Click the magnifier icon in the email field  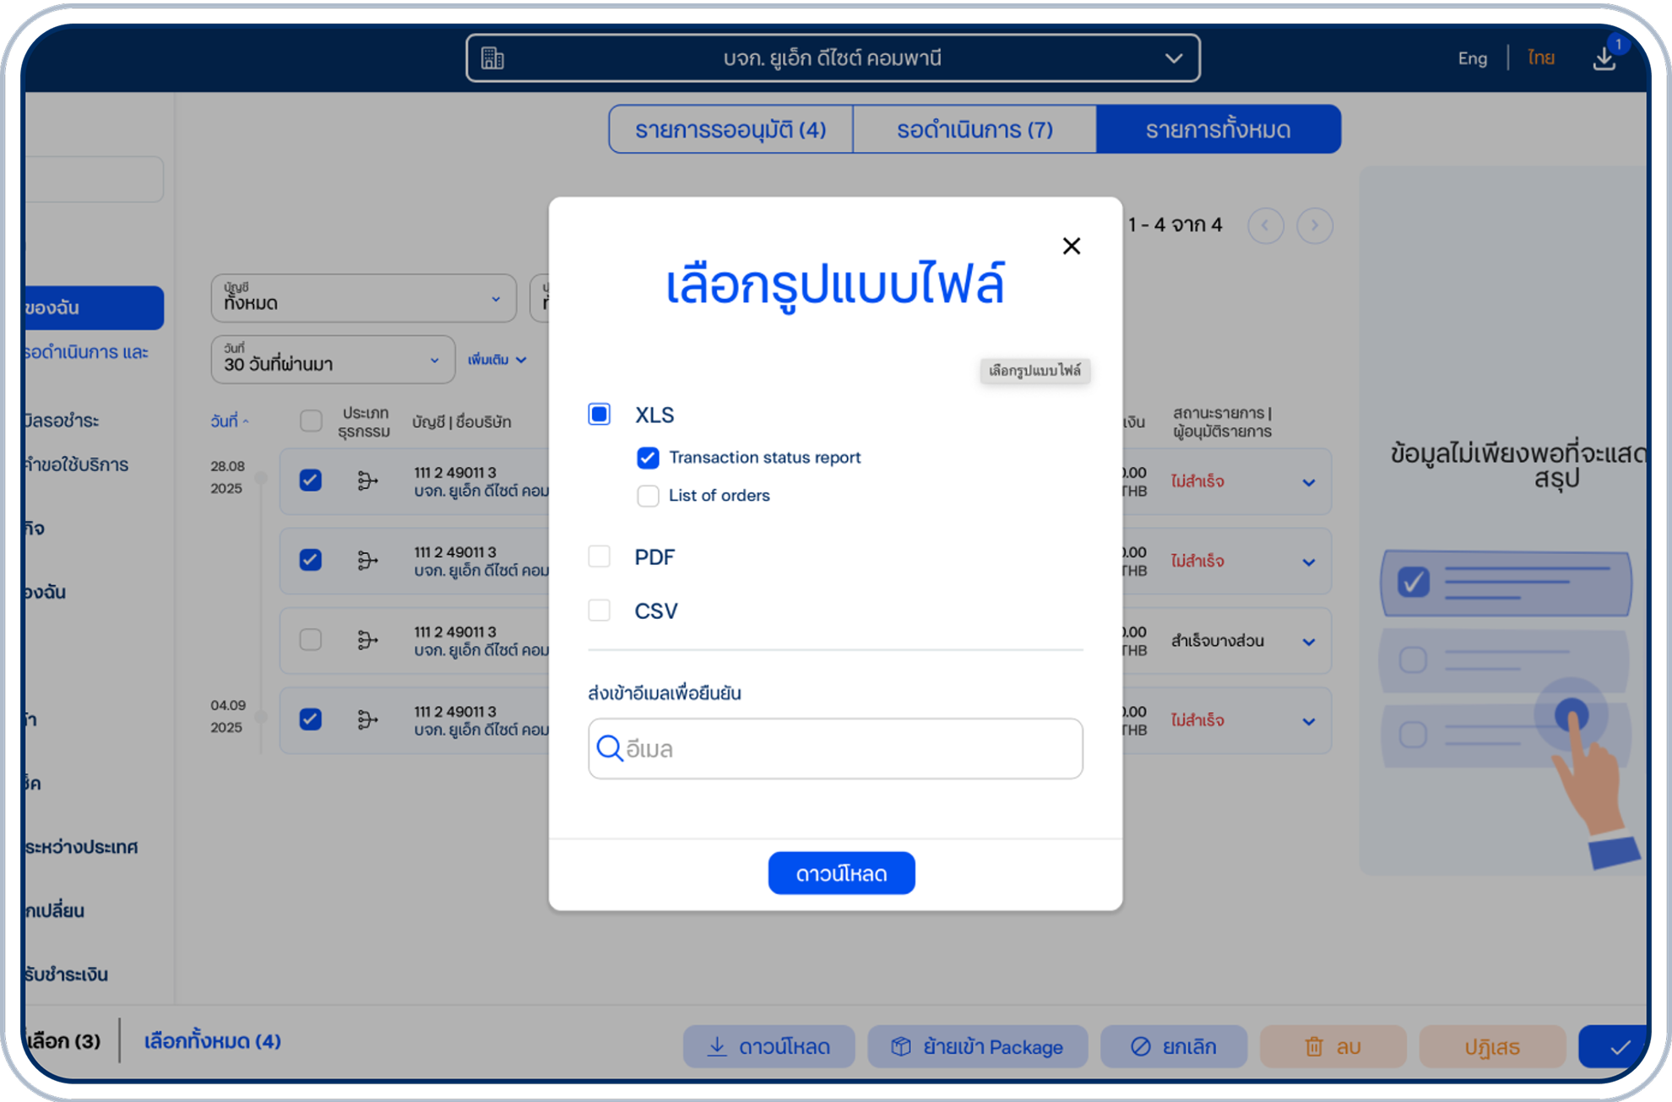(610, 748)
